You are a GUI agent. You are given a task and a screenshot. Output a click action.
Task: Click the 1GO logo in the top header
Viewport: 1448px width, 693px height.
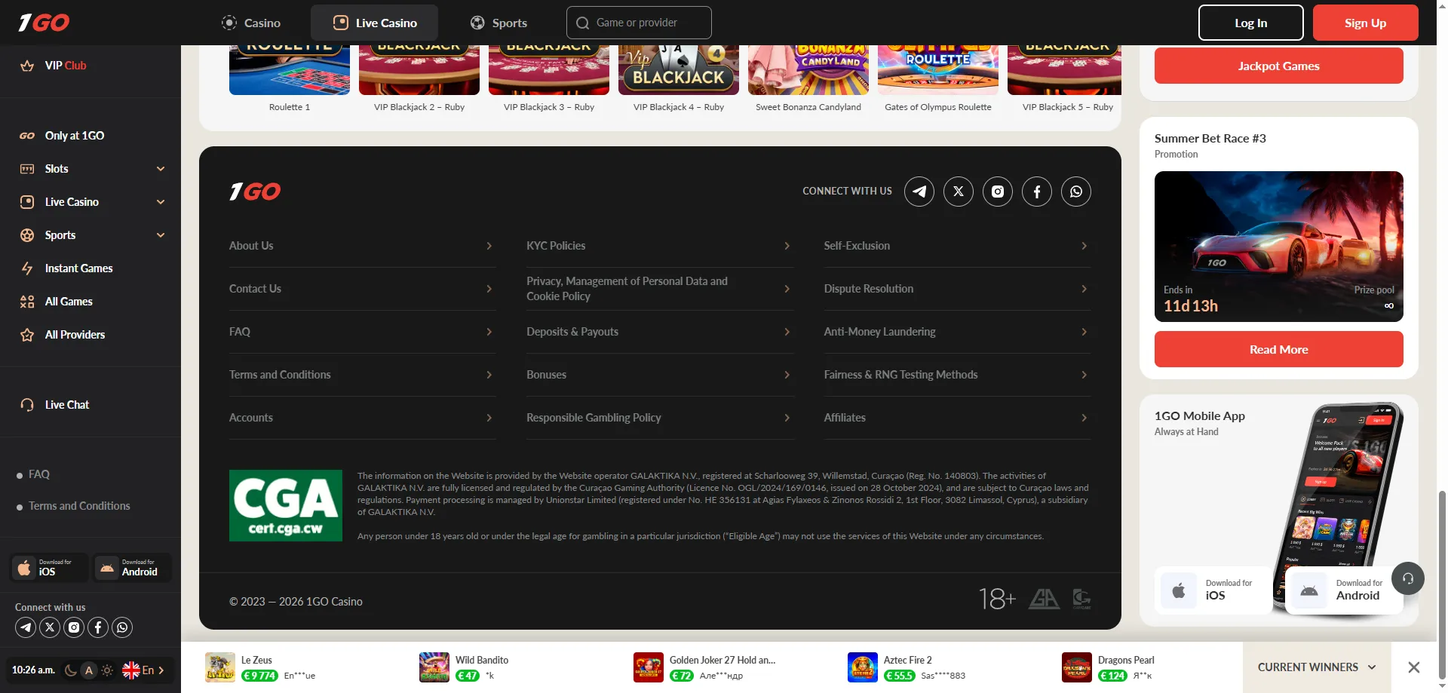tap(44, 23)
